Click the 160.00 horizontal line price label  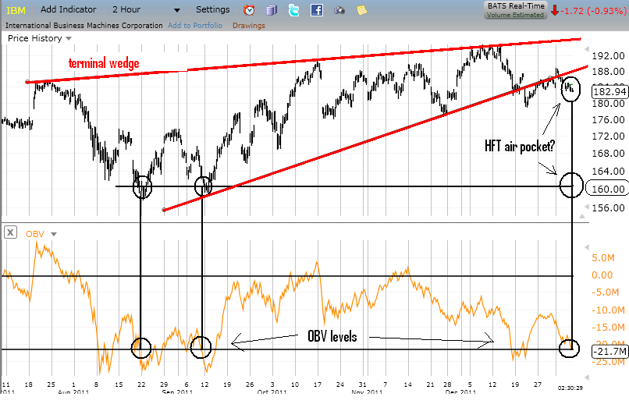[x=607, y=189]
